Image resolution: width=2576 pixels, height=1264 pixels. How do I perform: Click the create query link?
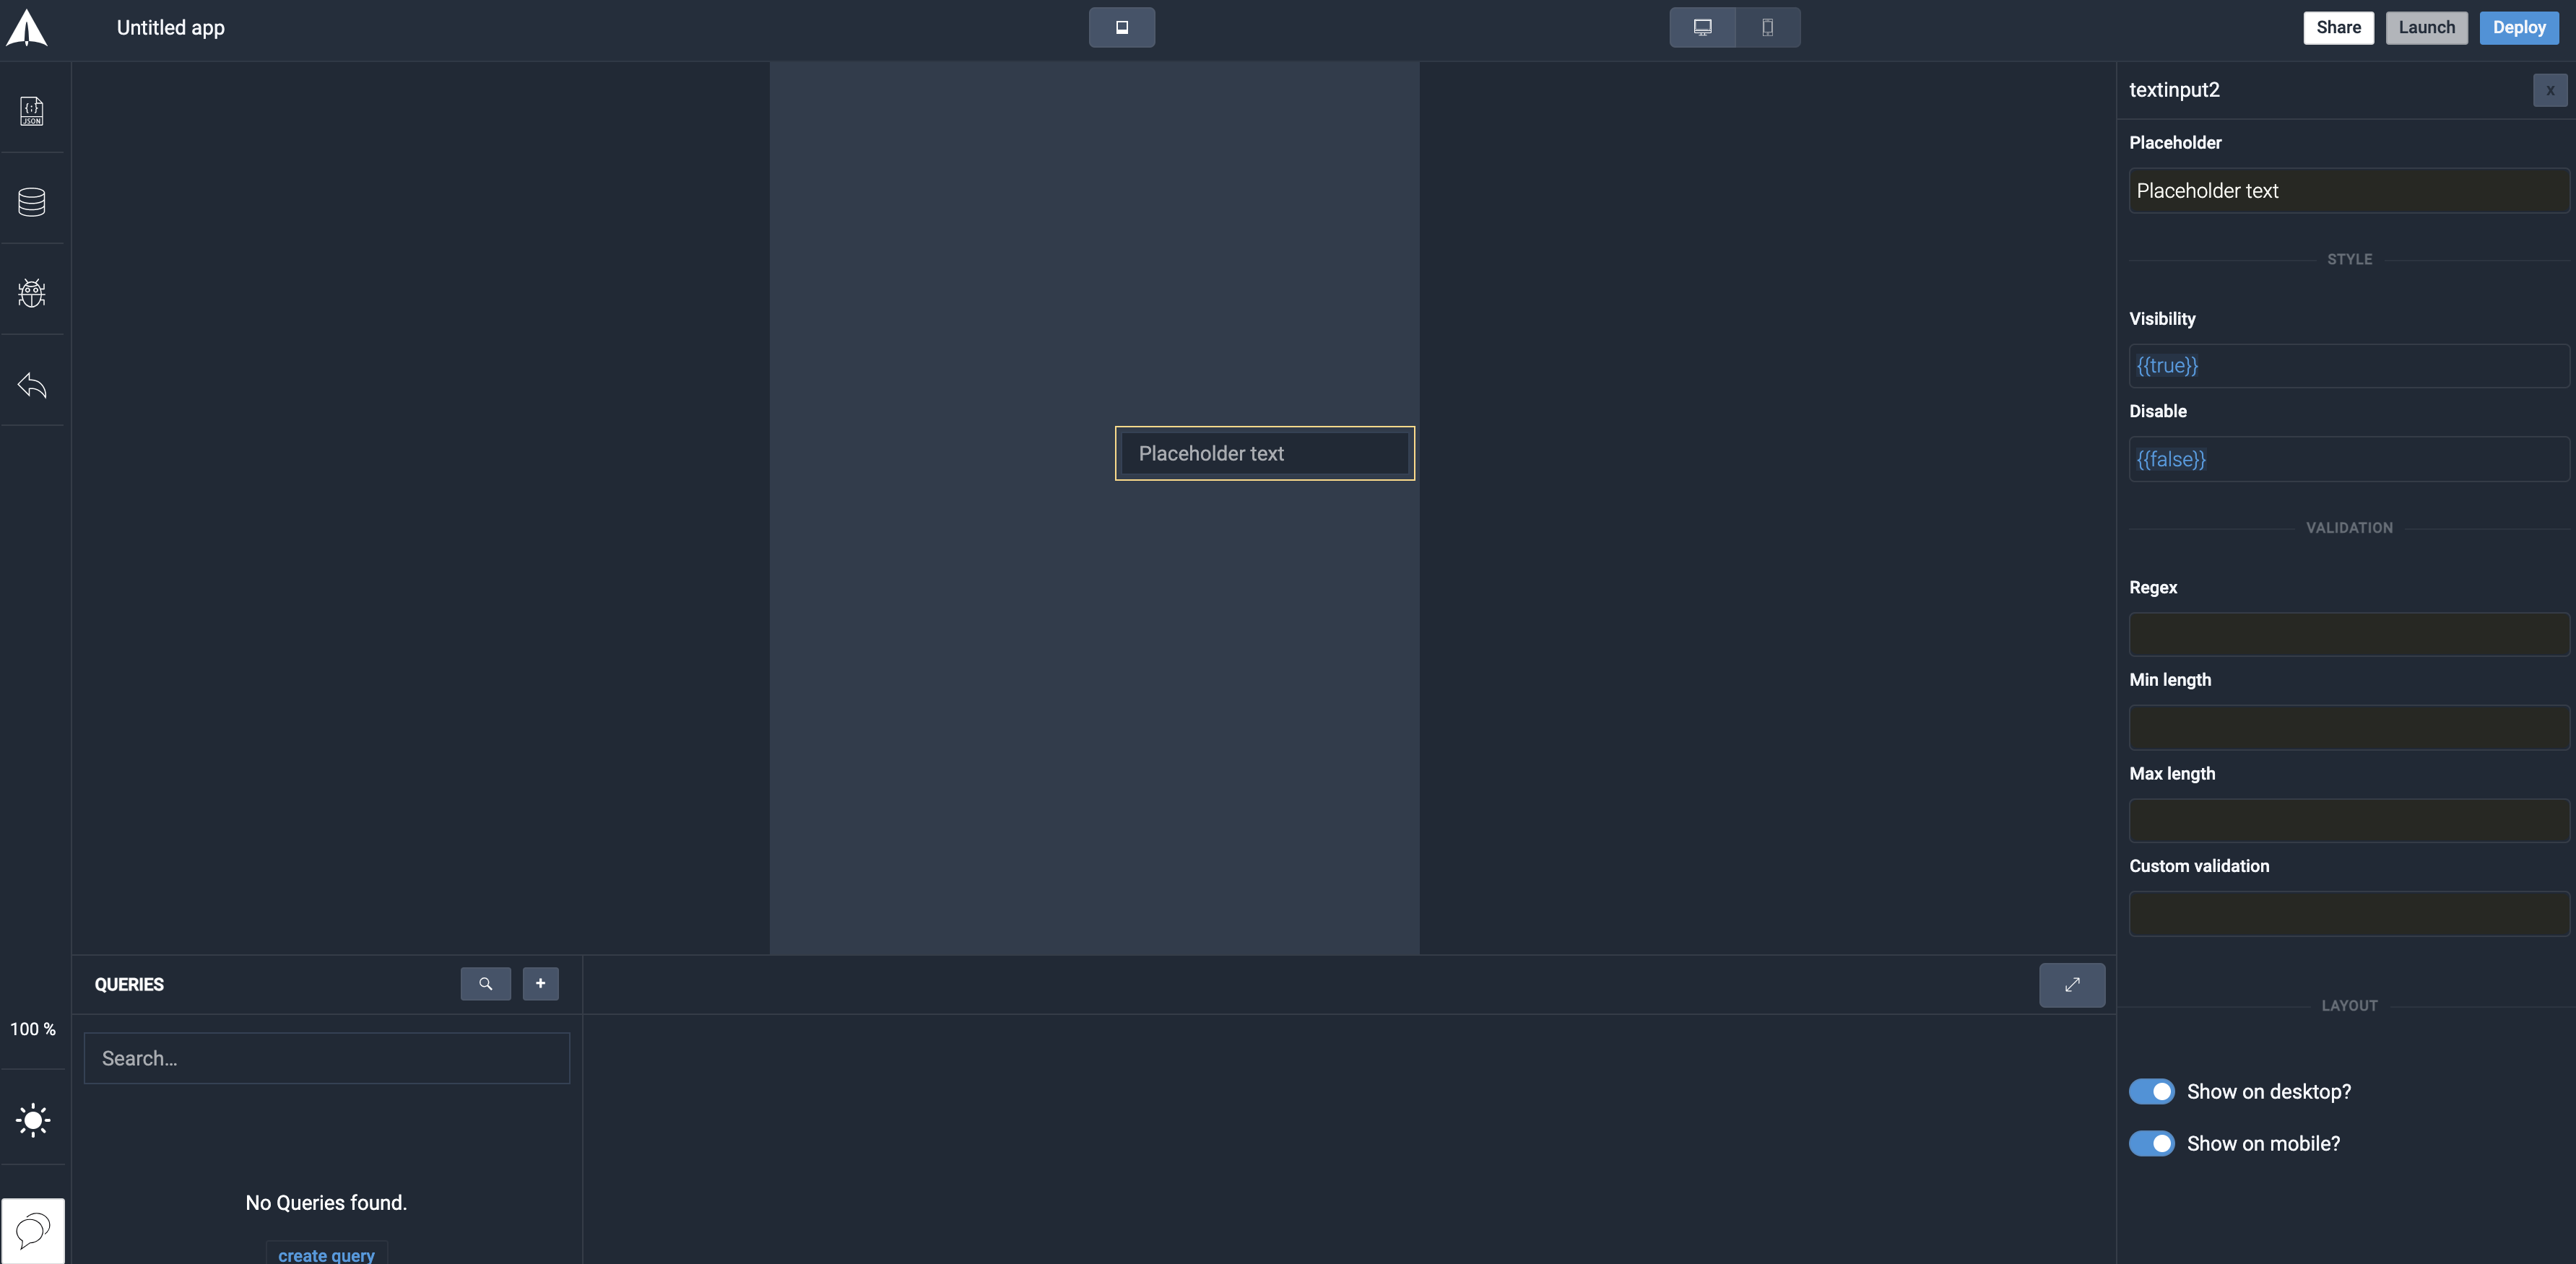pyautogui.click(x=326, y=1254)
